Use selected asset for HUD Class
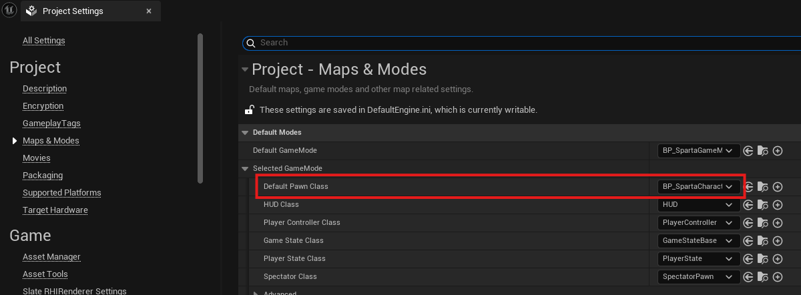This screenshot has height=295, width=801. click(748, 205)
